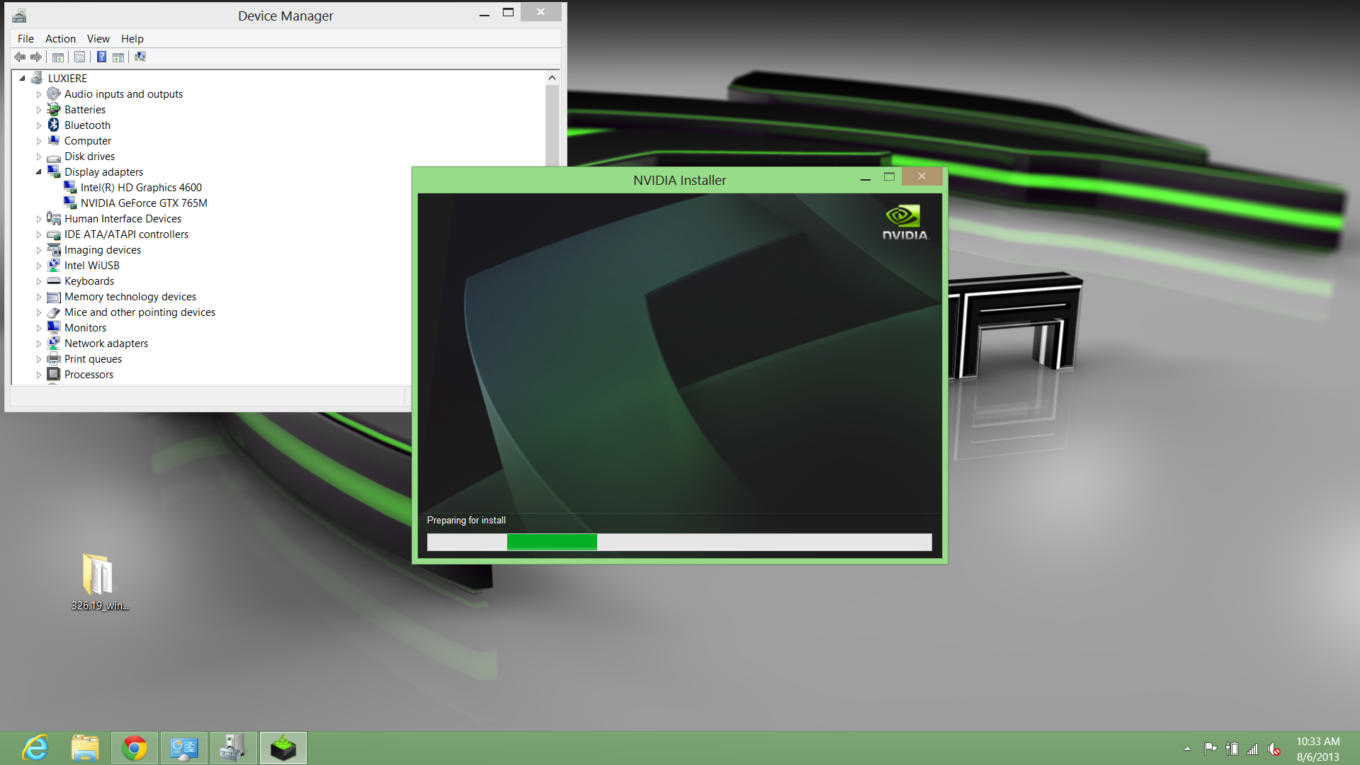Select Imaging devices category
The image size is (1360, 765).
pos(103,250)
